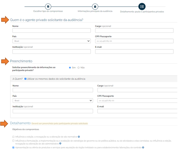Check 'Influência a edição, a revogação' objective checkbox

coord(13,137)
